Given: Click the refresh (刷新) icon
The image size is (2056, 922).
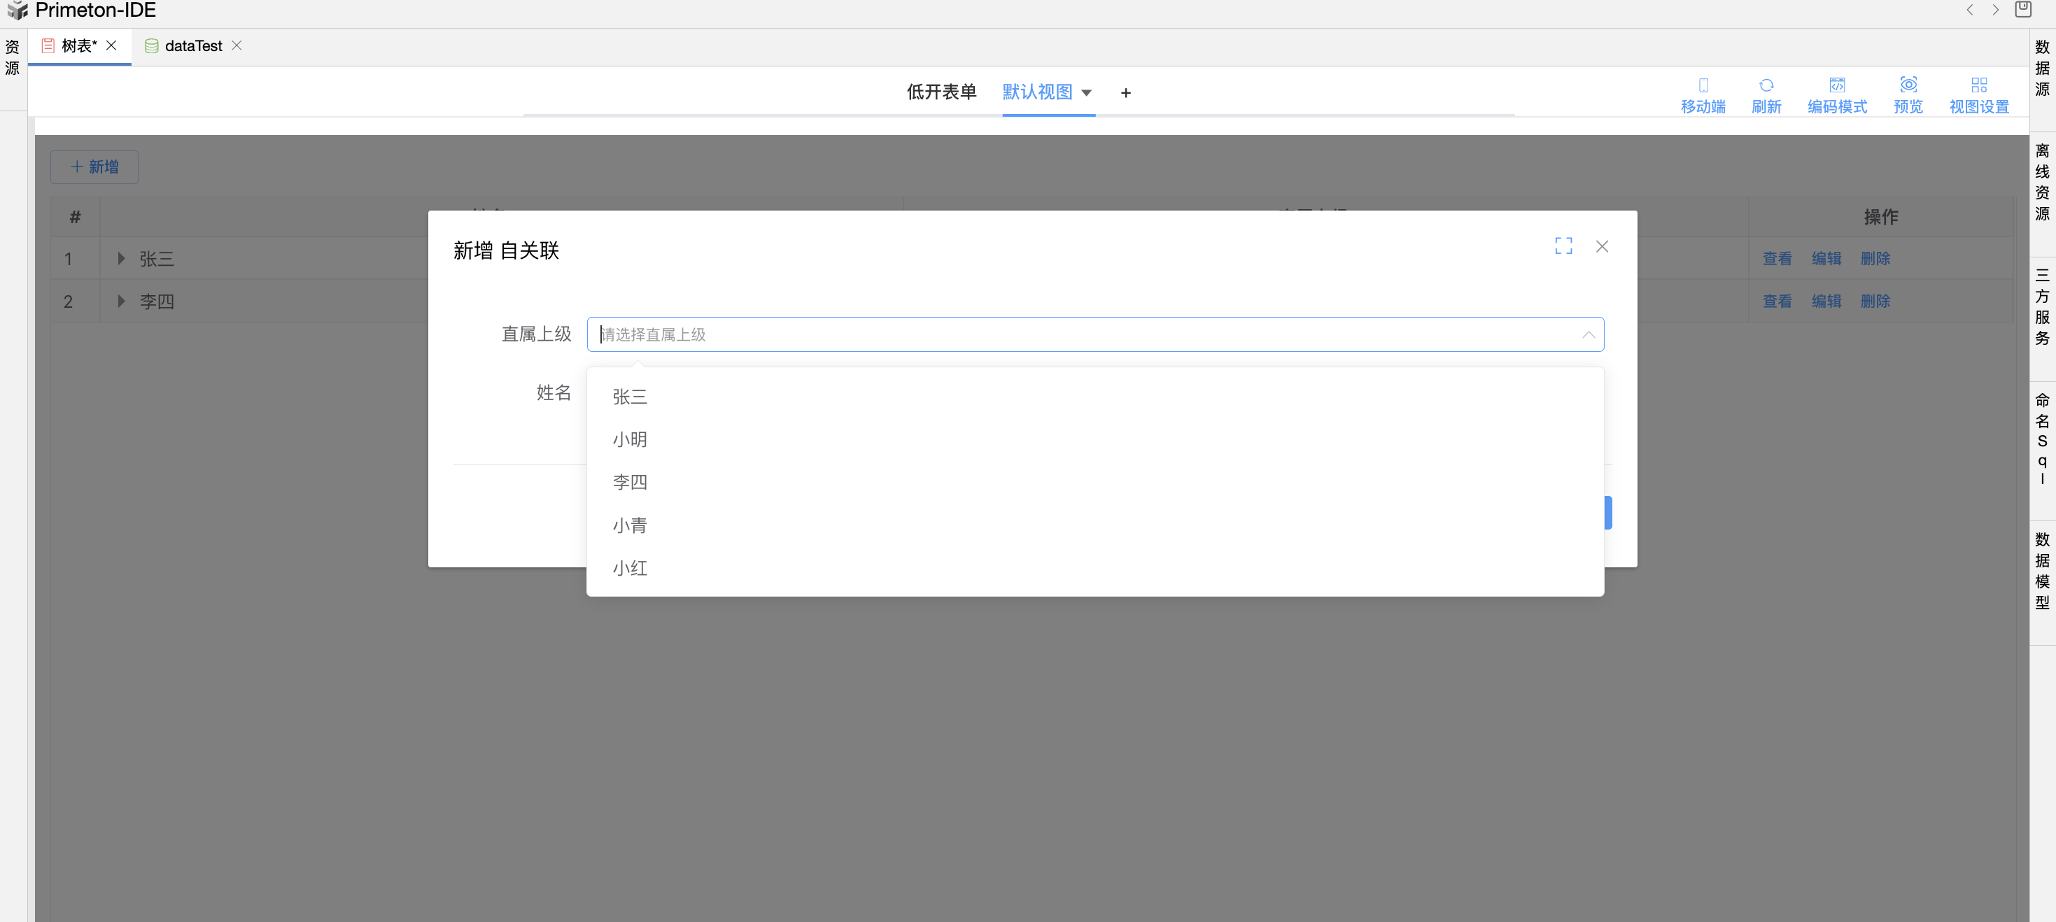Looking at the screenshot, I should pyautogui.click(x=1766, y=85).
